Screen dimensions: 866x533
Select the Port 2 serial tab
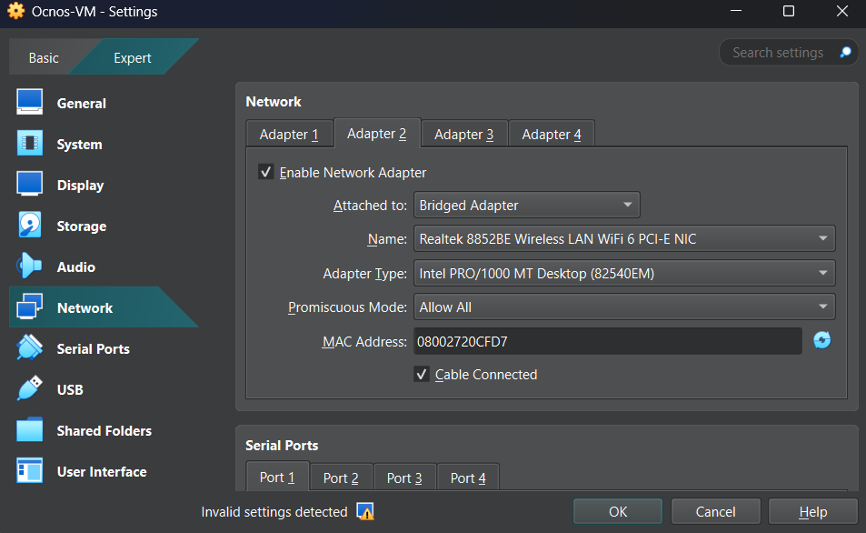(340, 477)
